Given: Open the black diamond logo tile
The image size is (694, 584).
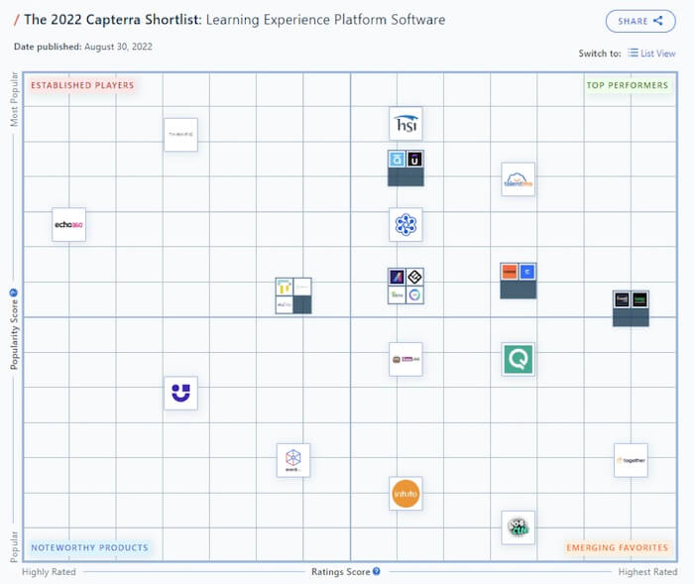Looking at the screenshot, I should [x=414, y=277].
